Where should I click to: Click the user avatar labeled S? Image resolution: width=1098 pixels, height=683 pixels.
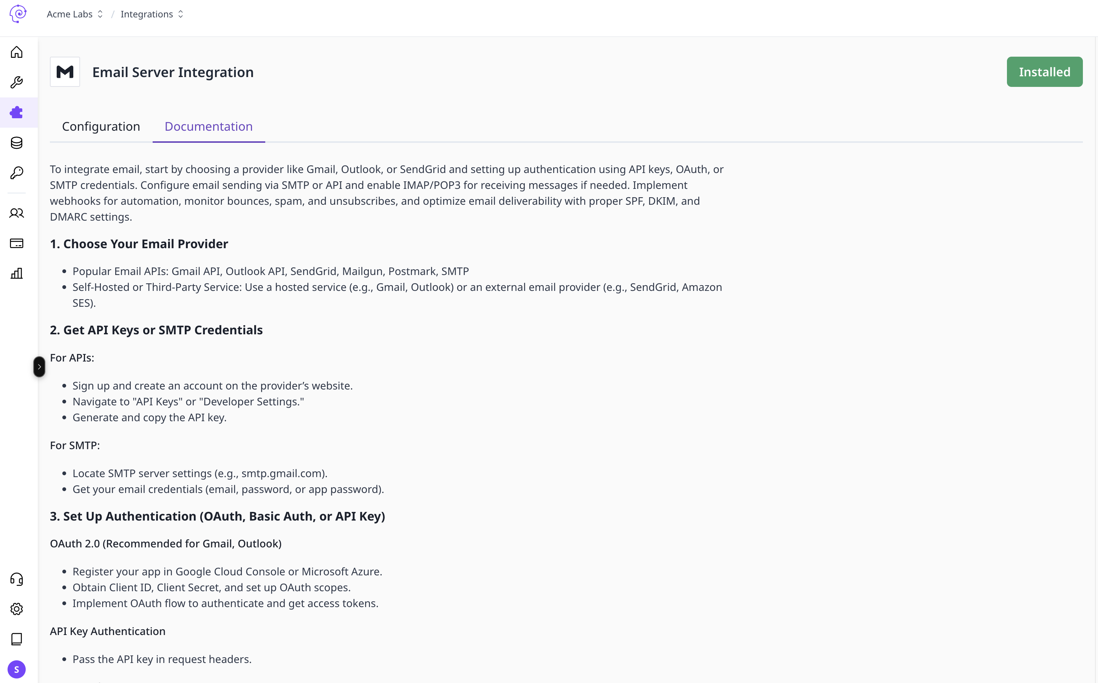click(x=17, y=669)
